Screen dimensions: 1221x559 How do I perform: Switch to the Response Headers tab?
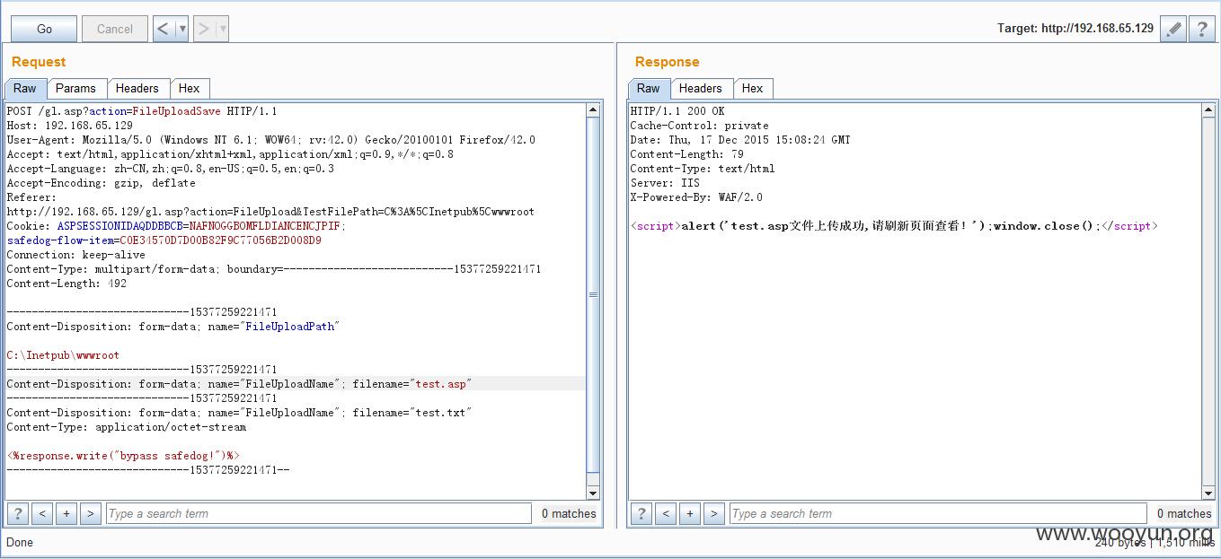coord(700,88)
